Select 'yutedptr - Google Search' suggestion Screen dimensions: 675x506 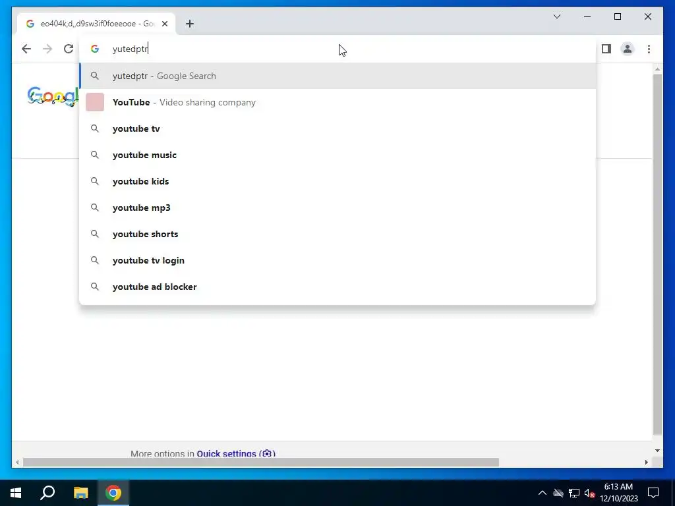point(337,76)
